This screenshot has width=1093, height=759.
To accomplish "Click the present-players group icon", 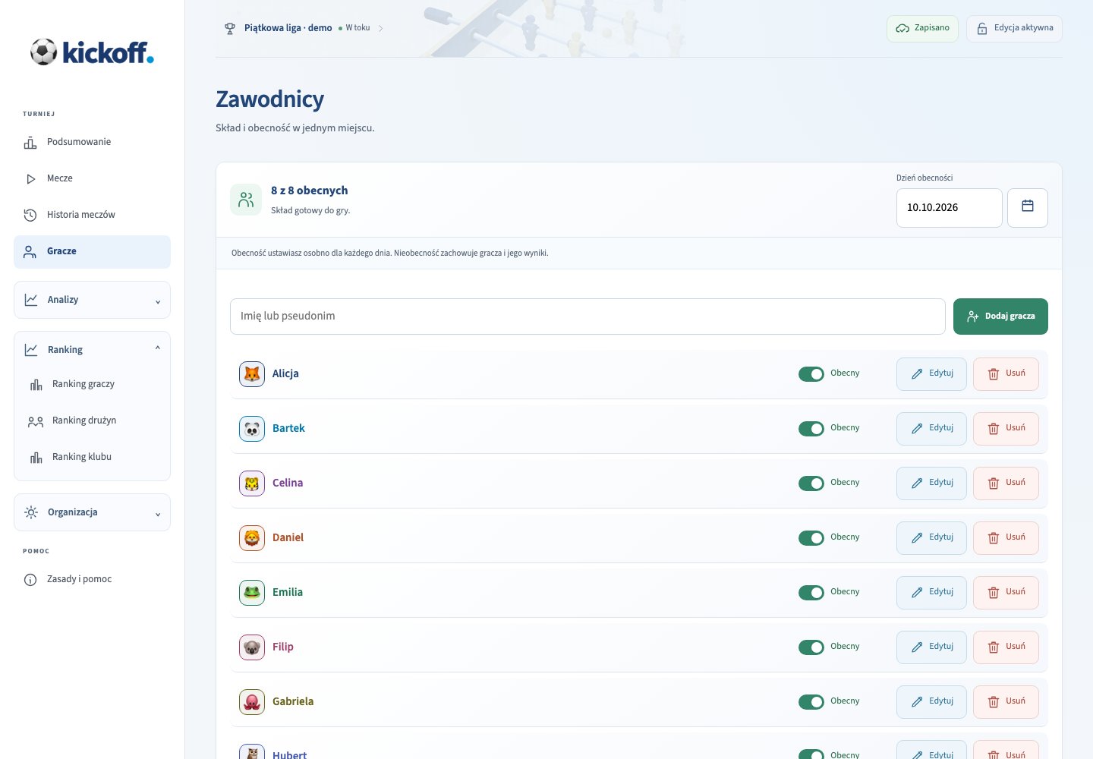I will point(246,200).
